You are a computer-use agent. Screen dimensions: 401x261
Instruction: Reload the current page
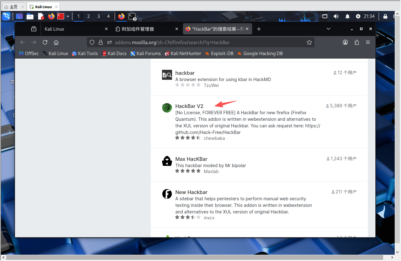point(45,42)
